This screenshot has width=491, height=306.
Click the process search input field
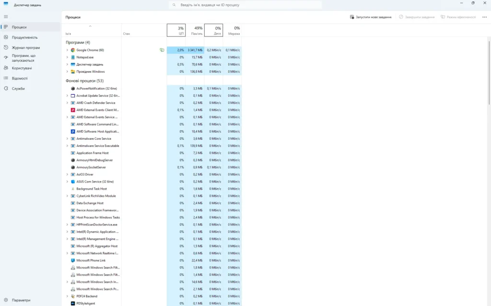(245, 5)
